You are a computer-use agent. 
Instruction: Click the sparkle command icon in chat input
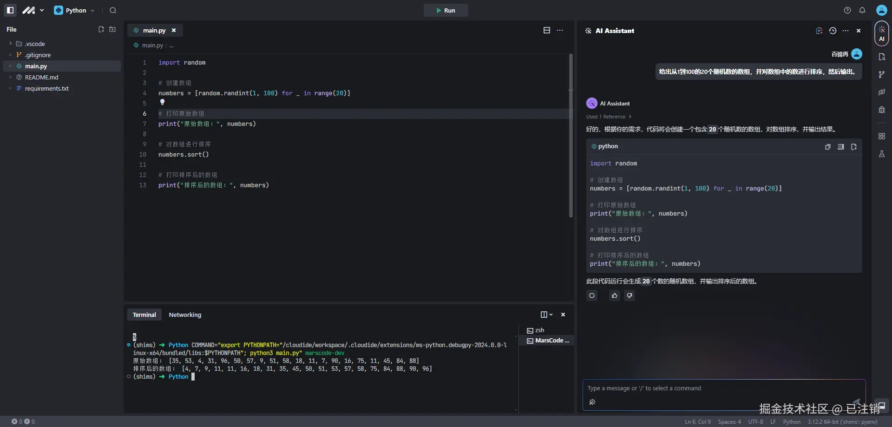coord(592,402)
